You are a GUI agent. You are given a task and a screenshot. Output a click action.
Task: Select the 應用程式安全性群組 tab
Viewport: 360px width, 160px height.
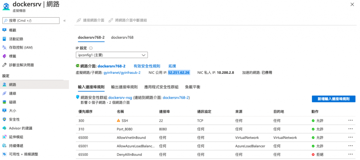[161, 87]
